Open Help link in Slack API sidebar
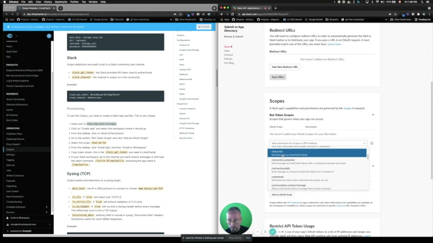 [x=227, y=51]
